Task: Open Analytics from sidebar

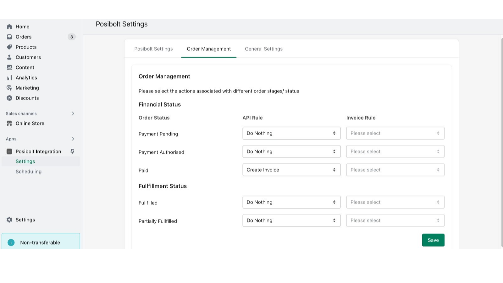Action: tap(26, 78)
